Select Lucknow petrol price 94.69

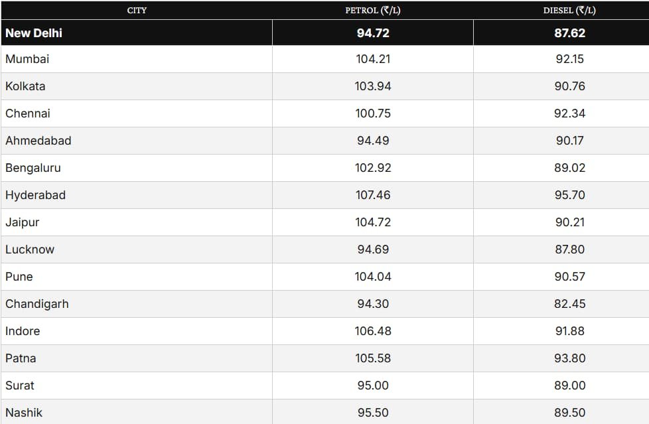pos(373,249)
